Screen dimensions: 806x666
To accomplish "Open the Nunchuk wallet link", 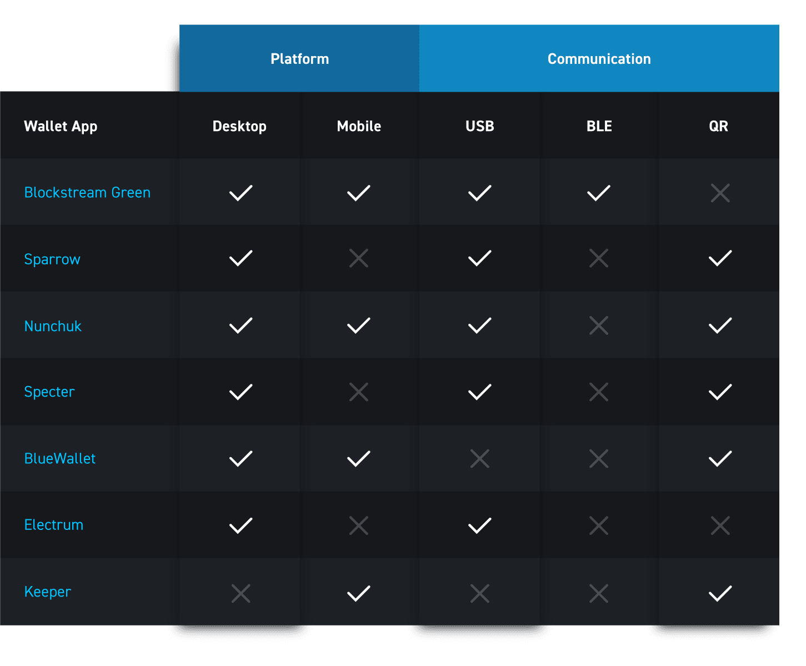I will 53,326.
